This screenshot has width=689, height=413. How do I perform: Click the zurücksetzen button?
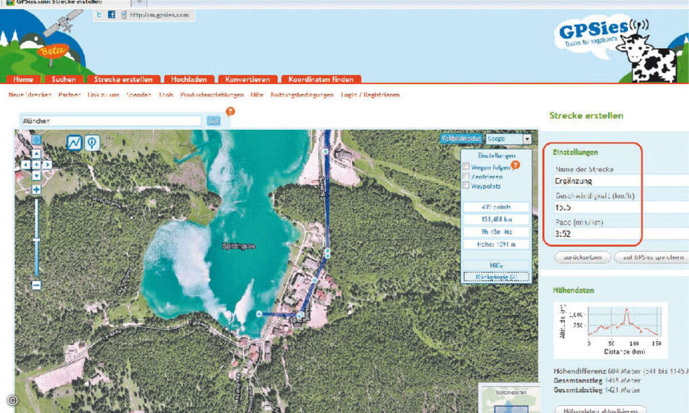coord(582,258)
